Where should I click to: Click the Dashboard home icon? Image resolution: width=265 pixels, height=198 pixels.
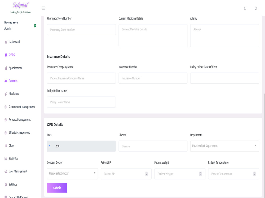[x=6, y=42]
